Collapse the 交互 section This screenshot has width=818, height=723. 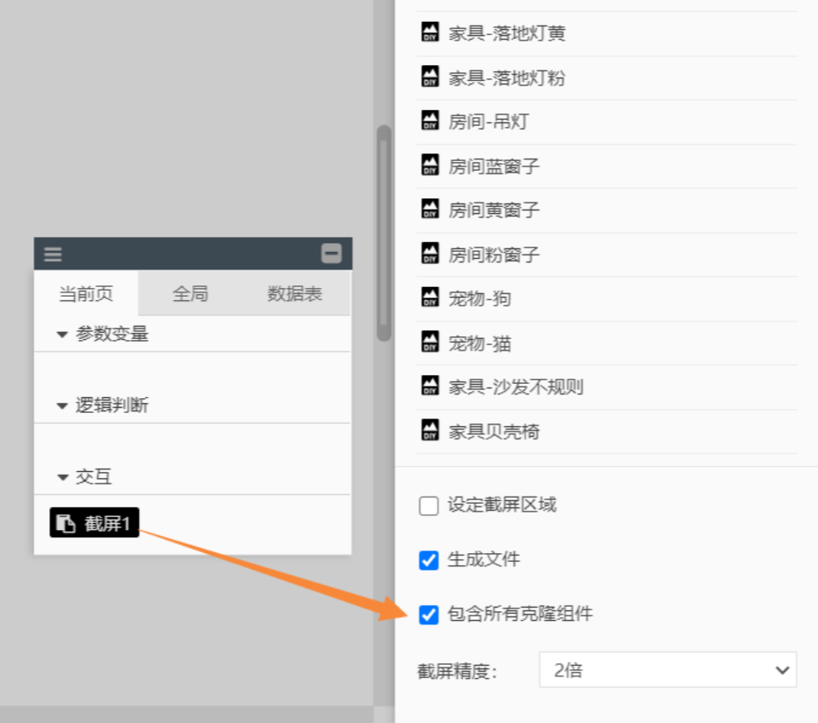pyautogui.click(x=63, y=477)
